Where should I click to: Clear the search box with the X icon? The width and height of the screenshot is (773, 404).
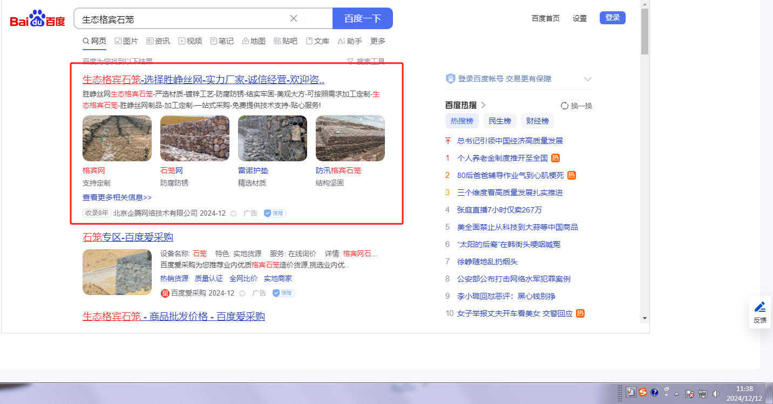click(294, 18)
